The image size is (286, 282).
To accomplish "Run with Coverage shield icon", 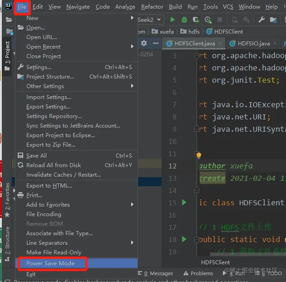I will (196, 20).
